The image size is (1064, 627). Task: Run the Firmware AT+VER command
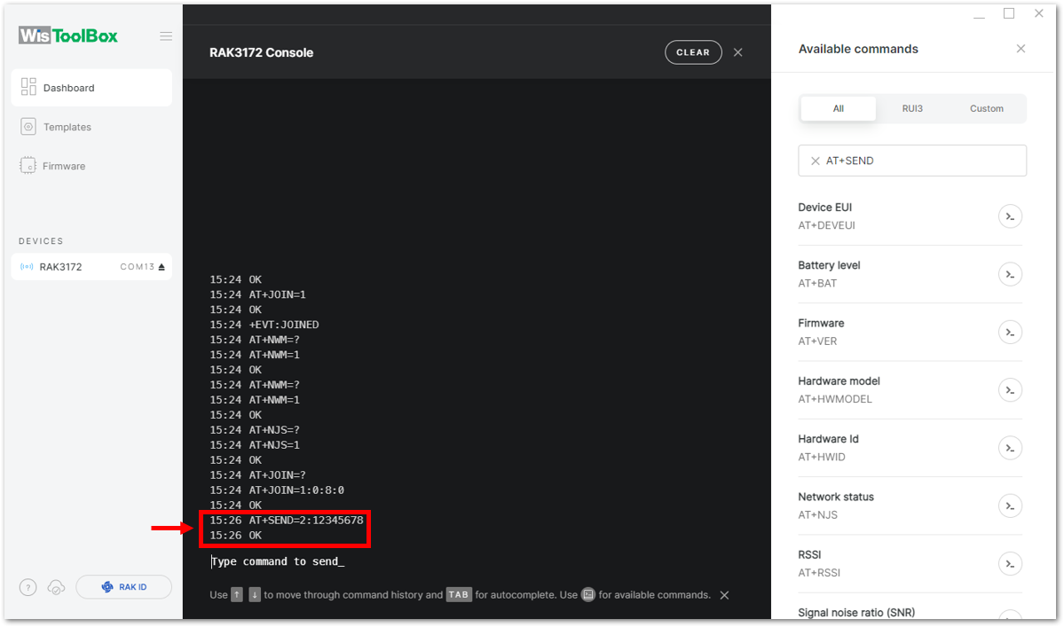(x=1010, y=333)
